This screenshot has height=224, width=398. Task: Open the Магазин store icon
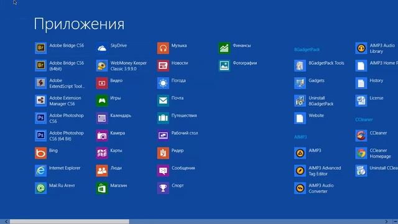102,188
